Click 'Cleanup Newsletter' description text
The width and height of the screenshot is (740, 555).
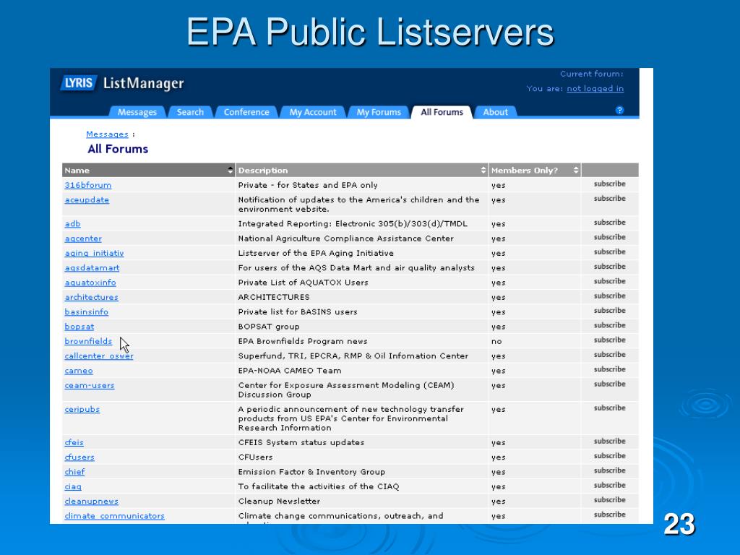coord(279,502)
